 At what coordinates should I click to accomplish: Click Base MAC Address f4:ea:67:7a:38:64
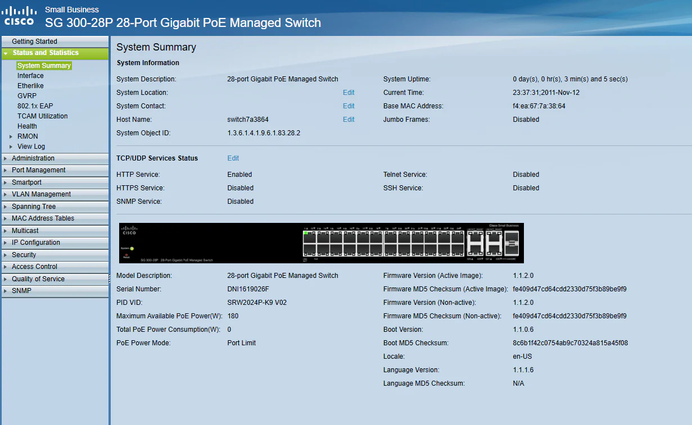coord(539,106)
